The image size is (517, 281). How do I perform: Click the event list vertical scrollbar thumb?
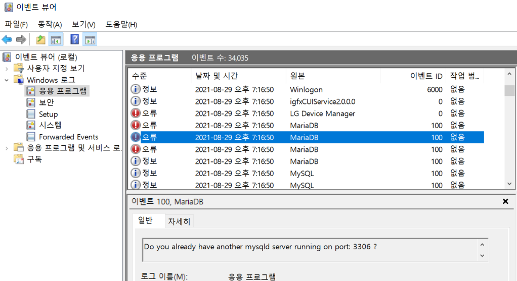click(x=509, y=90)
